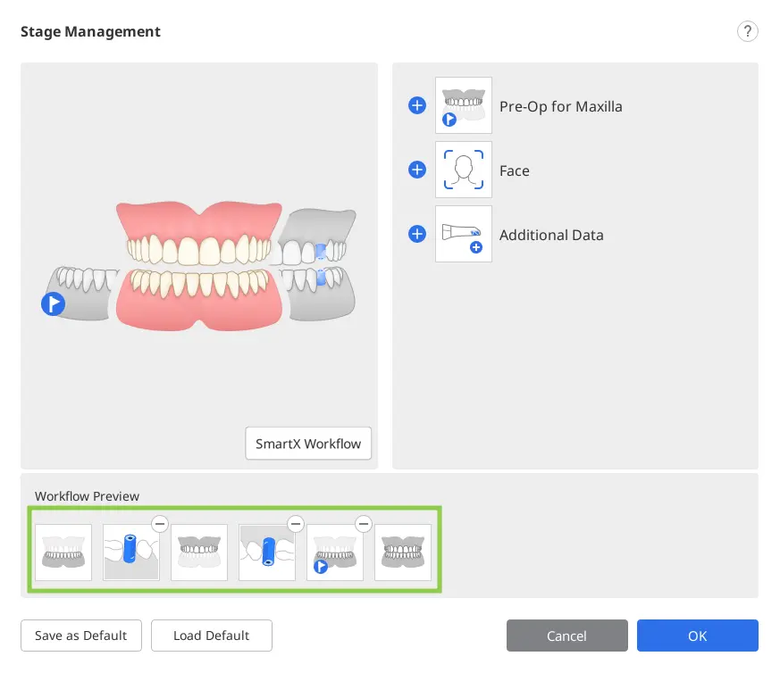The image size is (780, 673).
Task: Cancel the Stage Management dialog
Action: (567, 636)
